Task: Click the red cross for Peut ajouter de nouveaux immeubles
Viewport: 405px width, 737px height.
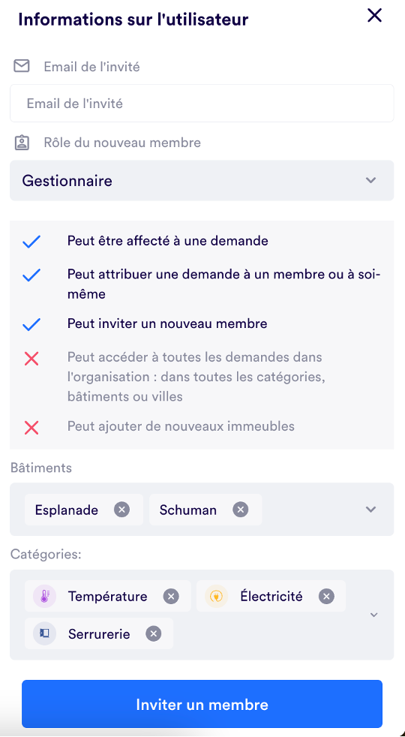Action: pyautogui.click(x=31, y=427)
